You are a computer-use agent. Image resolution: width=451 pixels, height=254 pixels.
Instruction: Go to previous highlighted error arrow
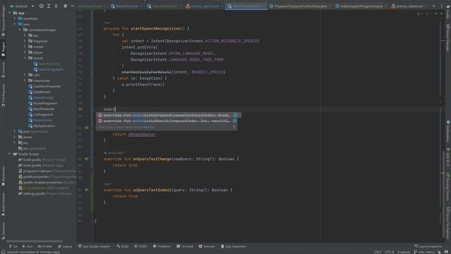pos(435,14)
